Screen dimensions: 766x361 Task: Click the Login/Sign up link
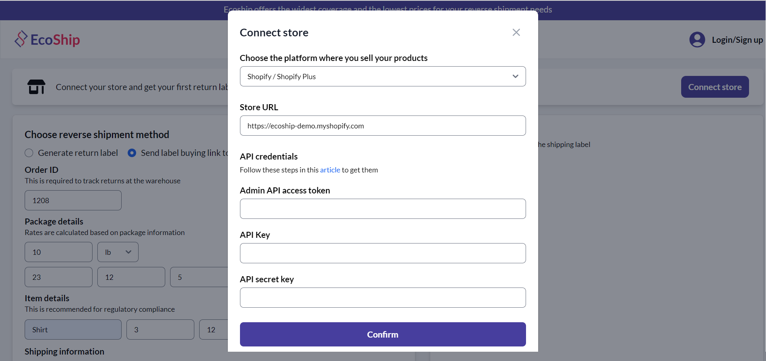point(737,40)
